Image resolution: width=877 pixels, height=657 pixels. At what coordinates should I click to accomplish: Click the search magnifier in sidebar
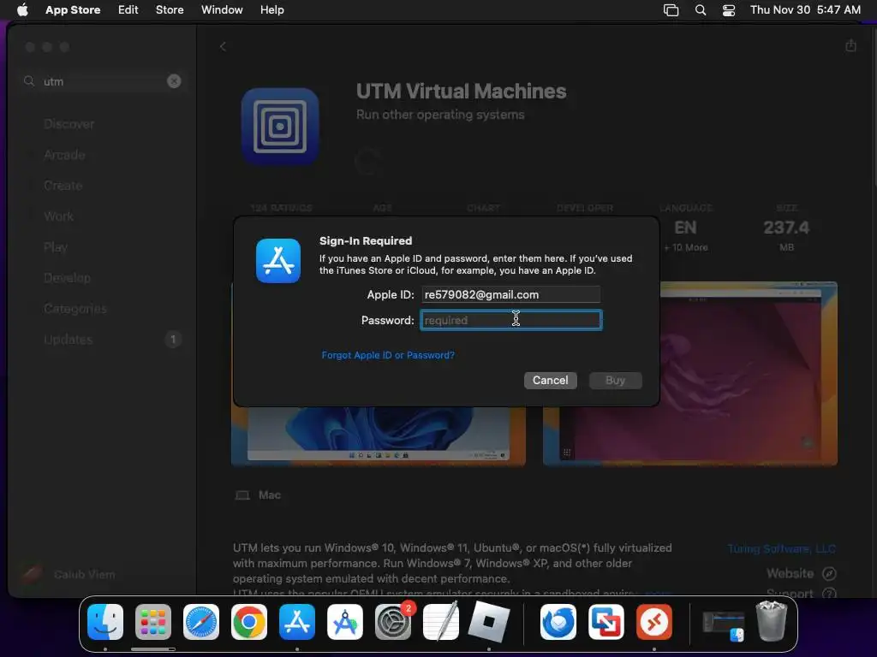29,81
